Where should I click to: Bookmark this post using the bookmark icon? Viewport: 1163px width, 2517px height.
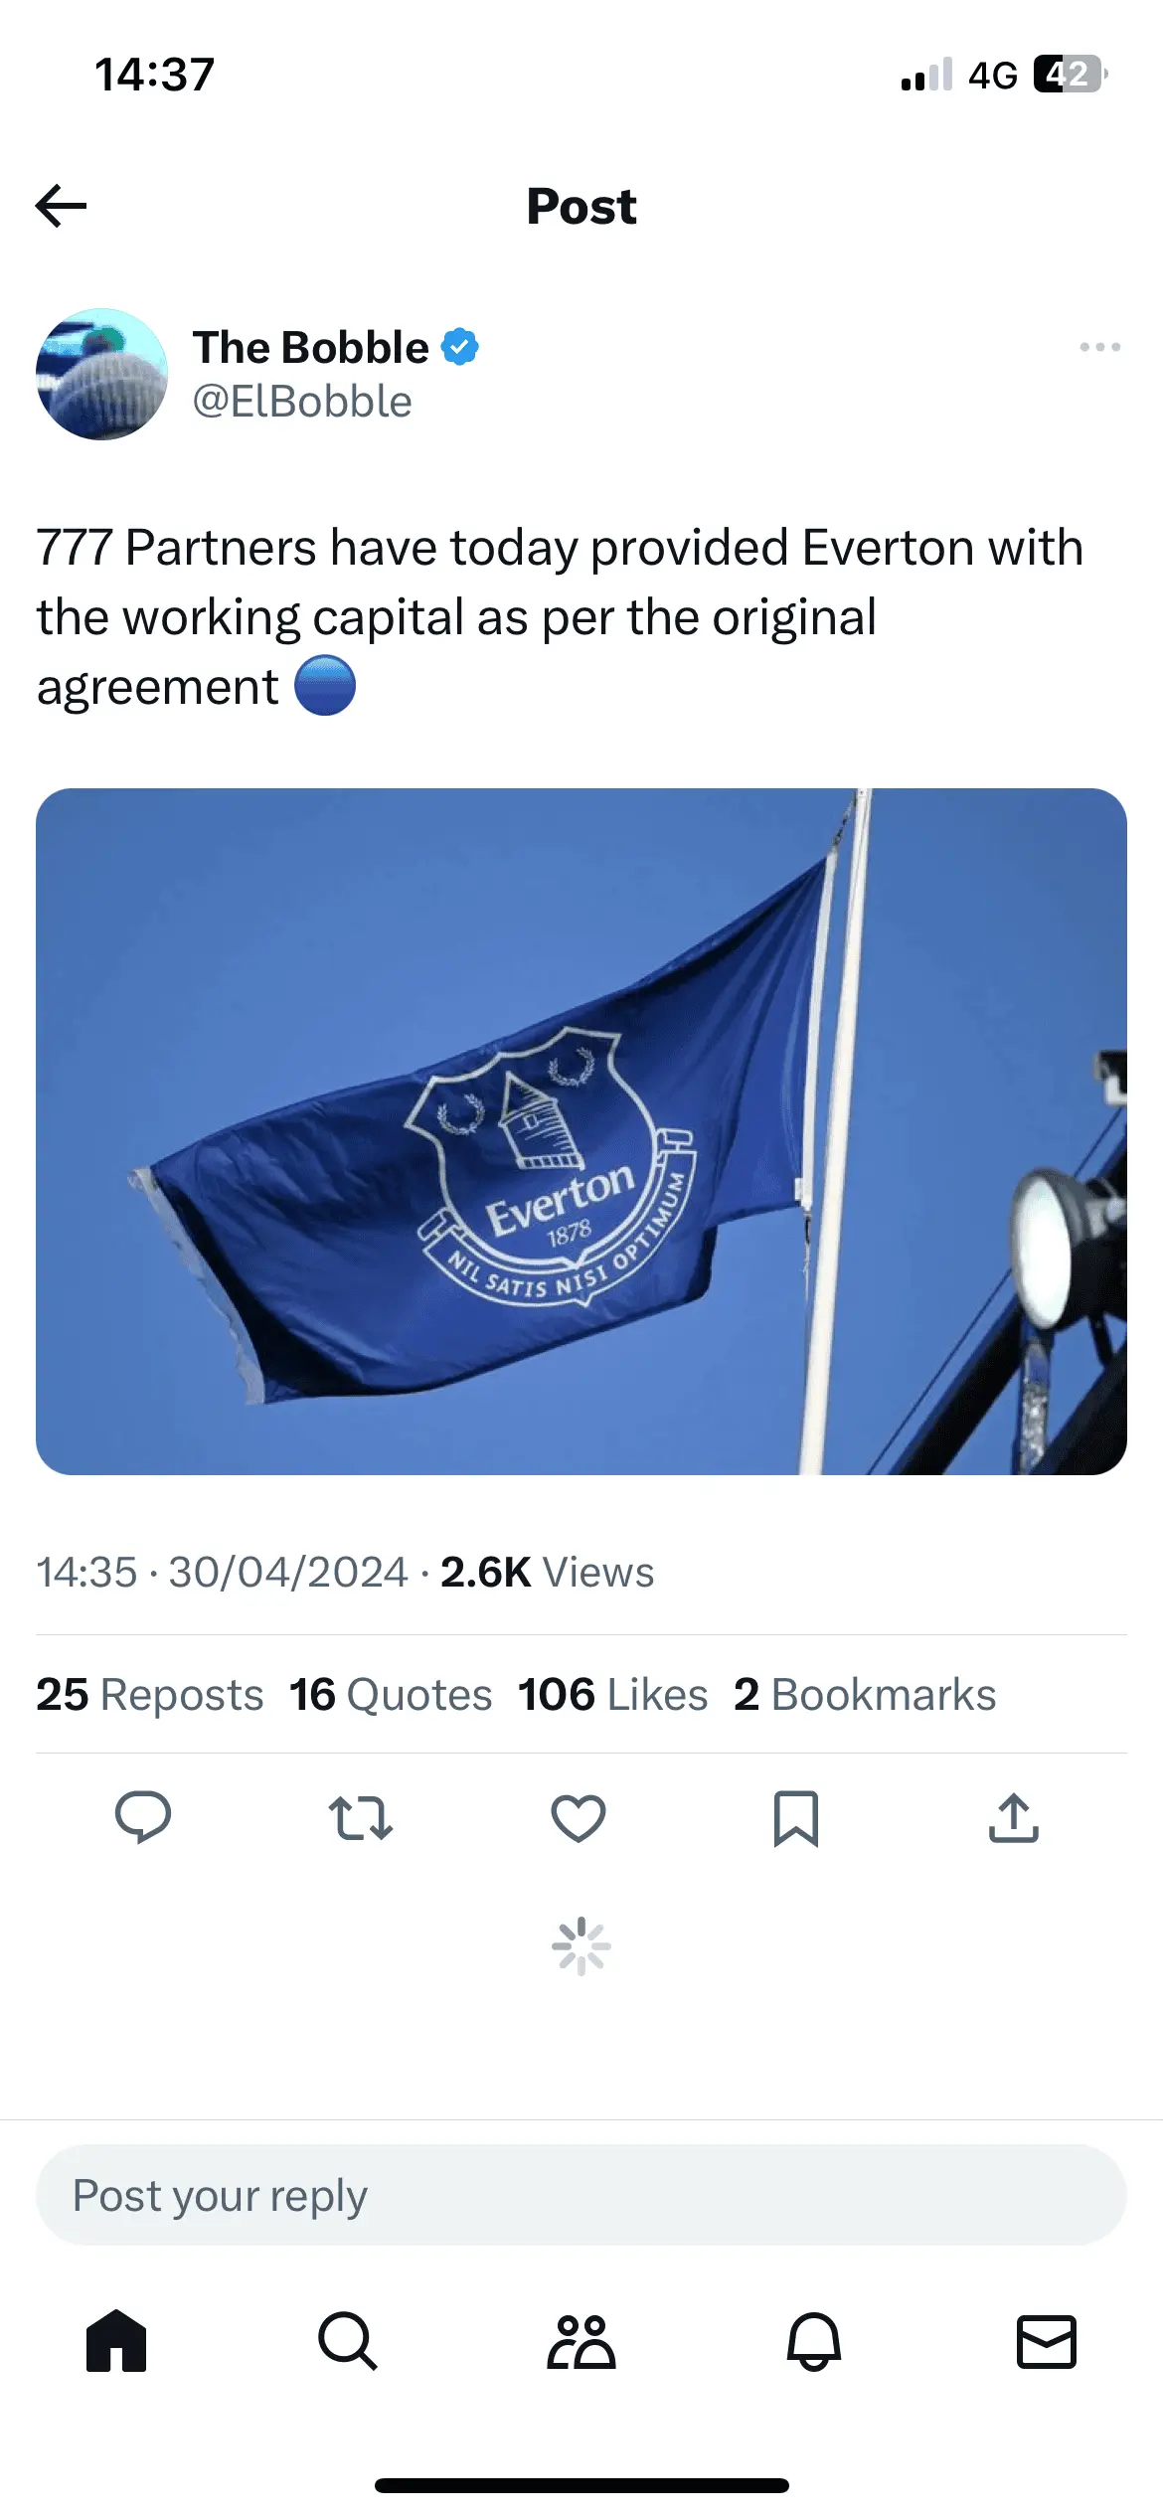click(x=796, y=1817)
